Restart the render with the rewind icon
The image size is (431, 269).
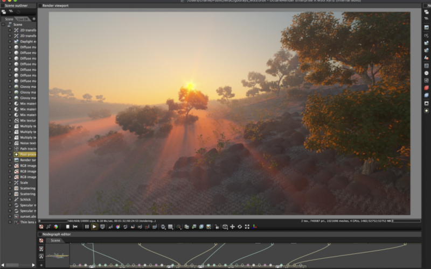point(75,226)
